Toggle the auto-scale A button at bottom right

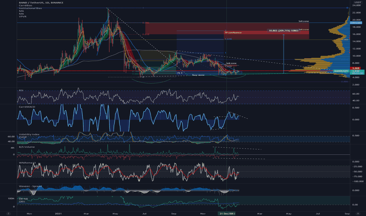click(358, 213)
